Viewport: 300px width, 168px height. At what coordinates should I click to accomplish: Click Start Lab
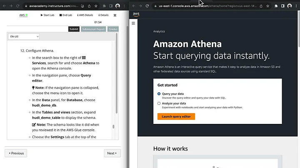click(x=47, y=15)
